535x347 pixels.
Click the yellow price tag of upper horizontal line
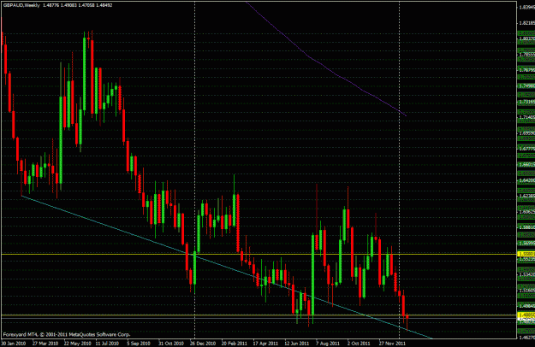[526, 254]
